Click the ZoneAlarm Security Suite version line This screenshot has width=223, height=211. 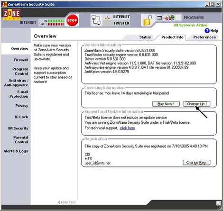pos(120,50)
